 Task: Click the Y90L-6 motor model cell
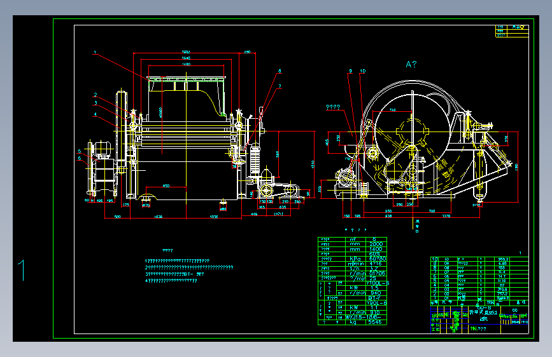pyautogui.click(x=376, y=303)
